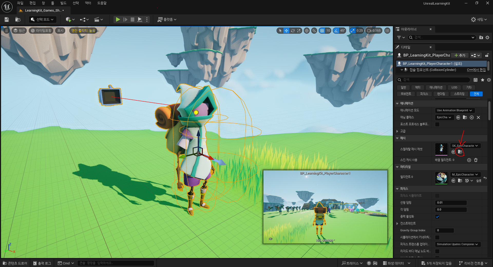Click the details lock icon

click(x=487, y=55)
